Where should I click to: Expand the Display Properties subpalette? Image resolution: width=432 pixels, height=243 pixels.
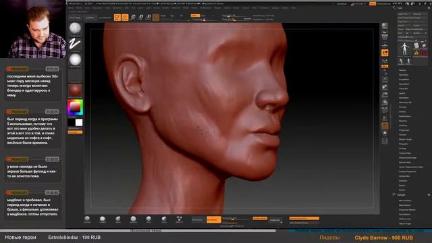tap(408, 171)
